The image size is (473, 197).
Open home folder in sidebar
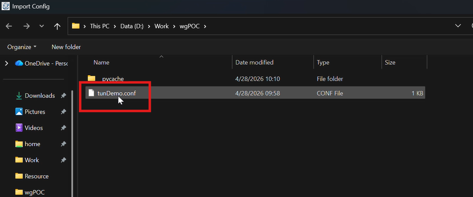(x=28, y=144)
